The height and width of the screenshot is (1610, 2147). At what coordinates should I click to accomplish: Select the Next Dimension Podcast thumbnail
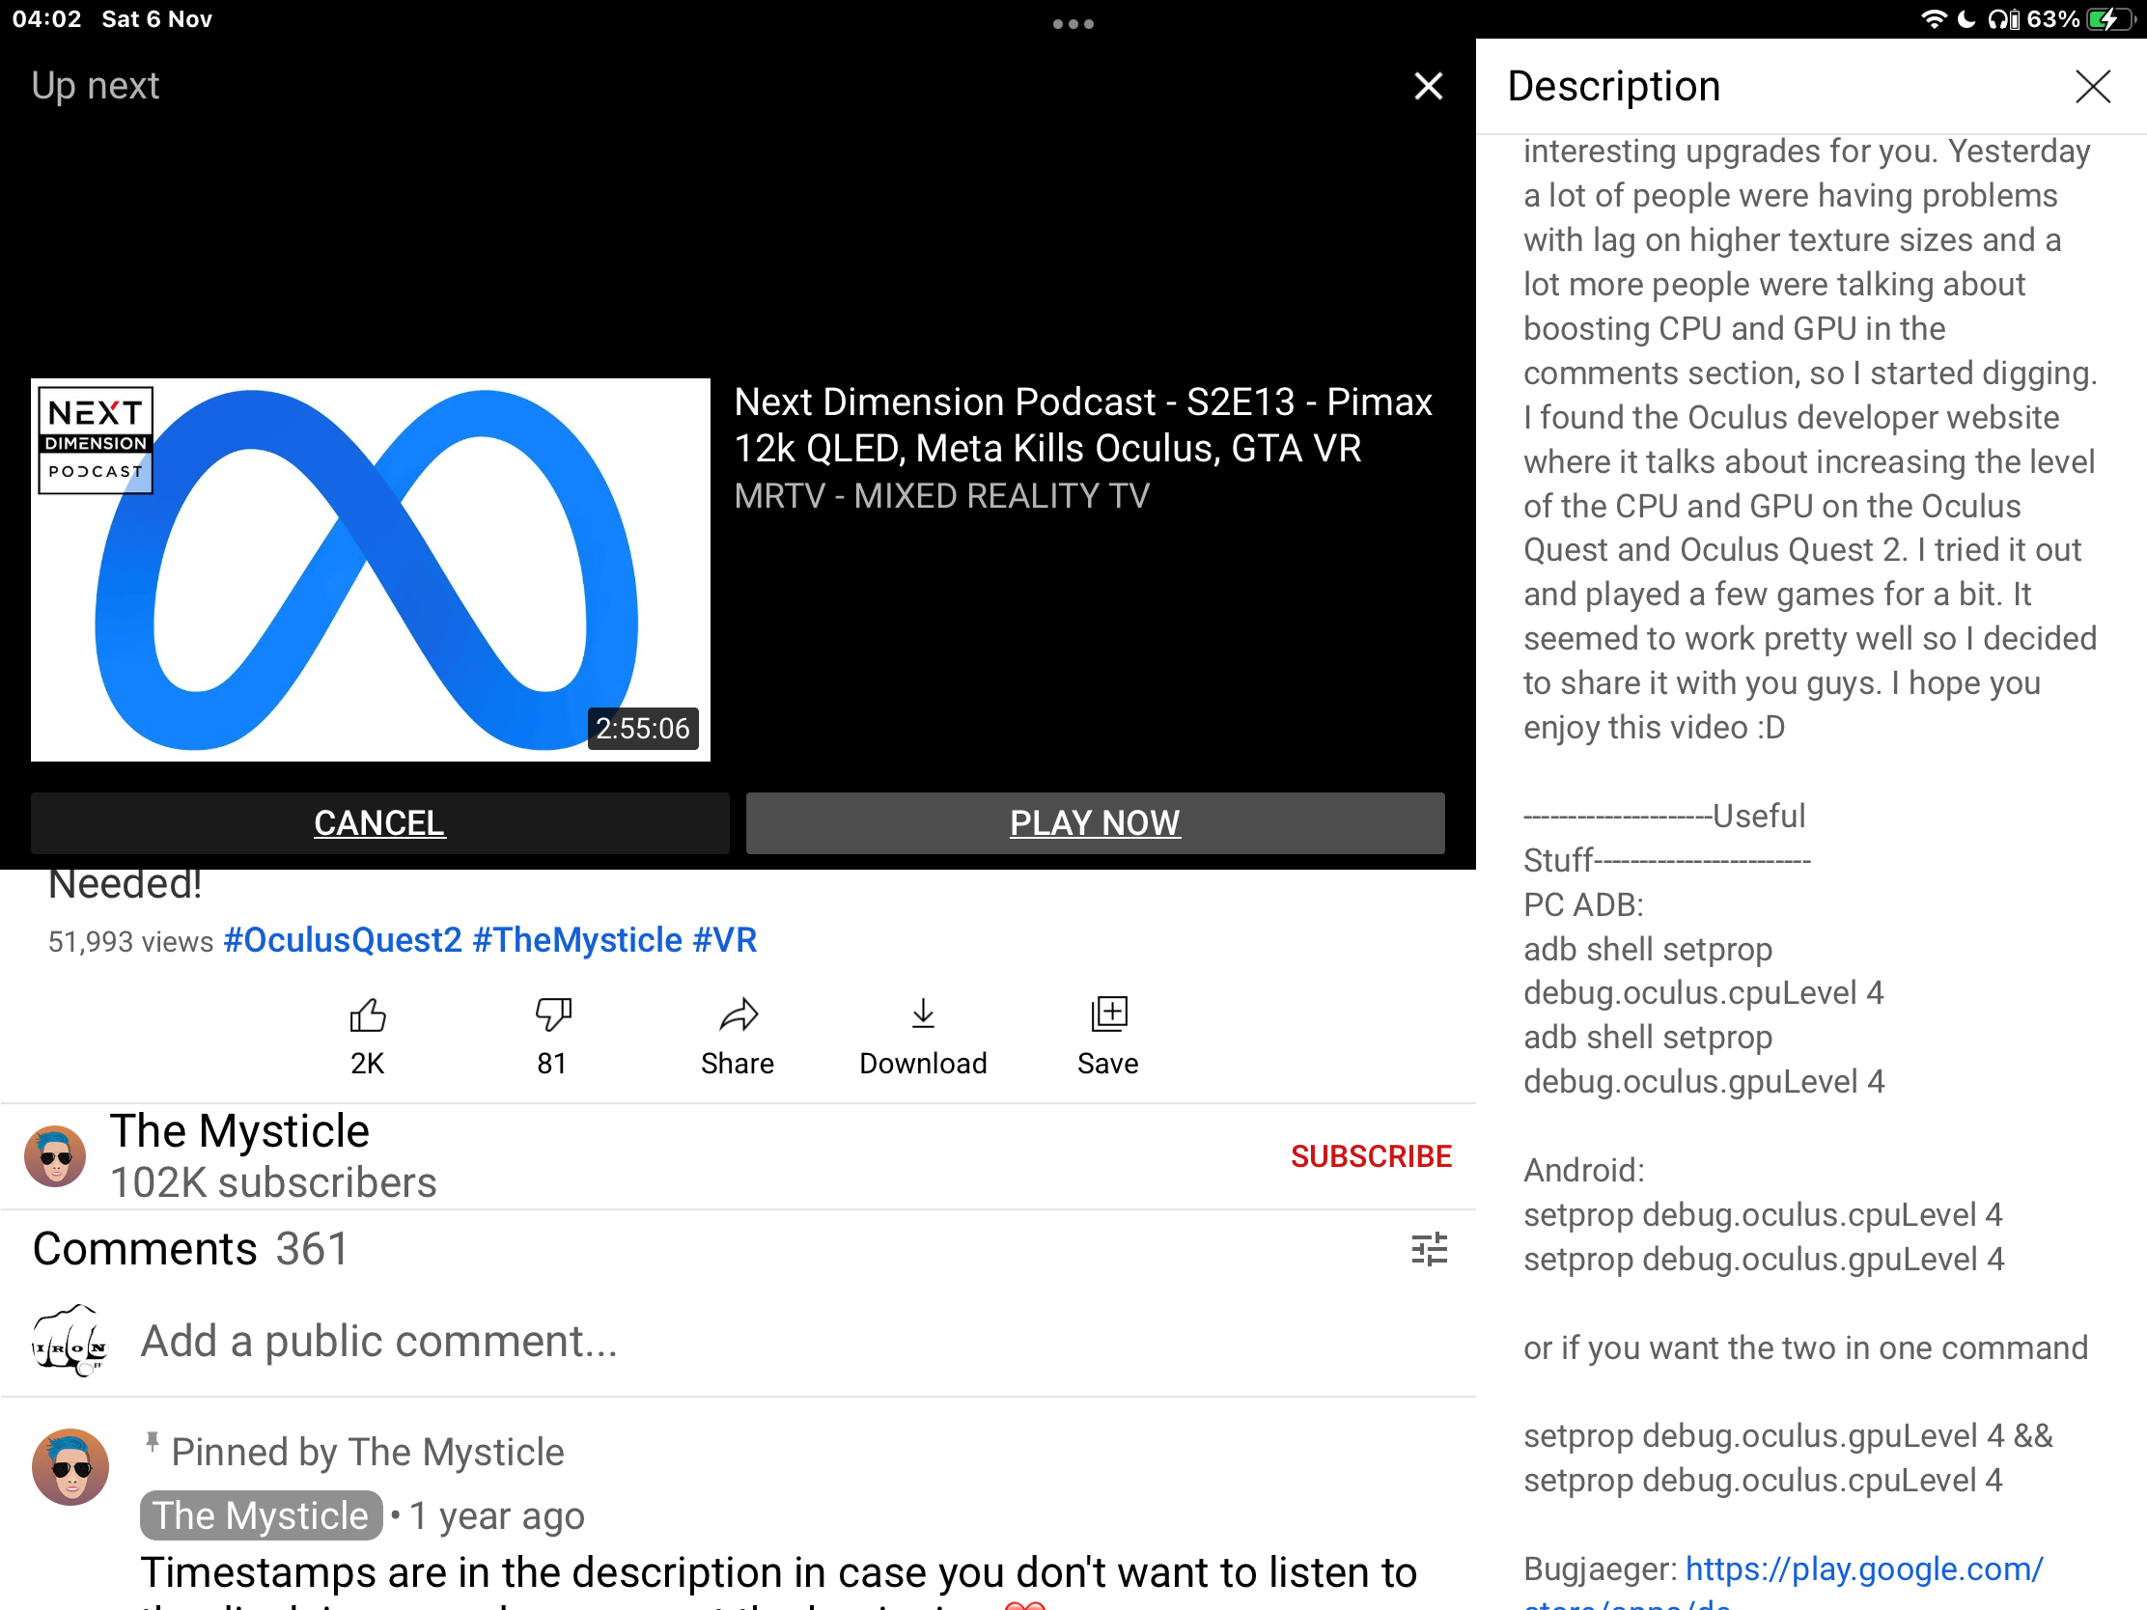click(370, 569)
